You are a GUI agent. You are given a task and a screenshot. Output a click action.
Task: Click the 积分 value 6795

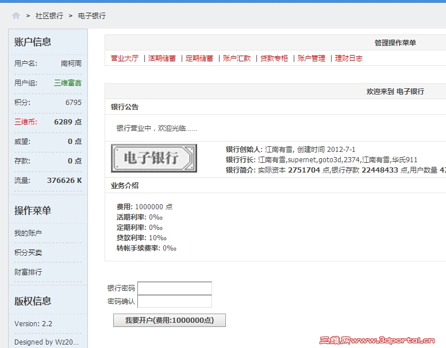click(x=74, y=103)
